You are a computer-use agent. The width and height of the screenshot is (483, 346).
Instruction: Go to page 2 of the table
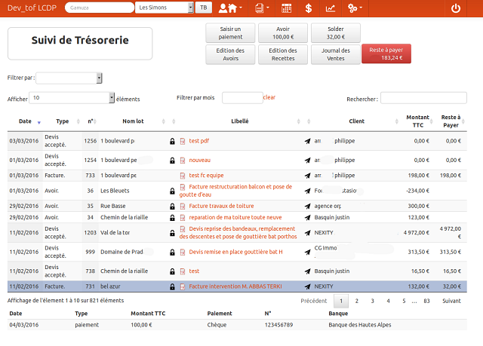click(x=357, y=301)
